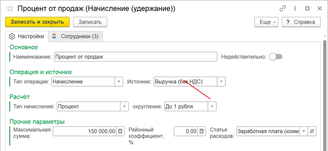Click the Записать button
The height and width of the screenshot is (151, 328).
pyautogui.click(x=90, y=22)
